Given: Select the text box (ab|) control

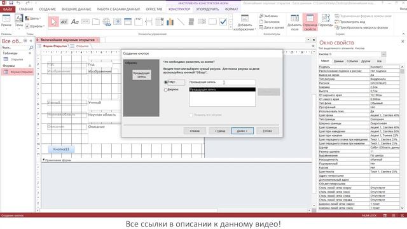Looking at the screenshot, I should [64, 22].
